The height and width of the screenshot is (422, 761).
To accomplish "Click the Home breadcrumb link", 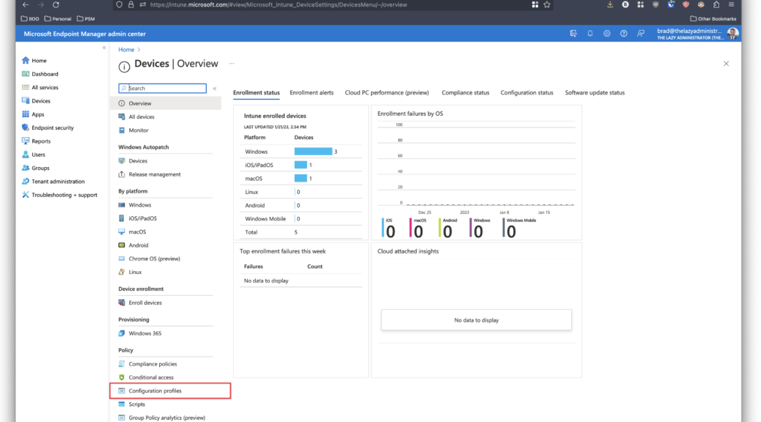I will pos(126,50).
